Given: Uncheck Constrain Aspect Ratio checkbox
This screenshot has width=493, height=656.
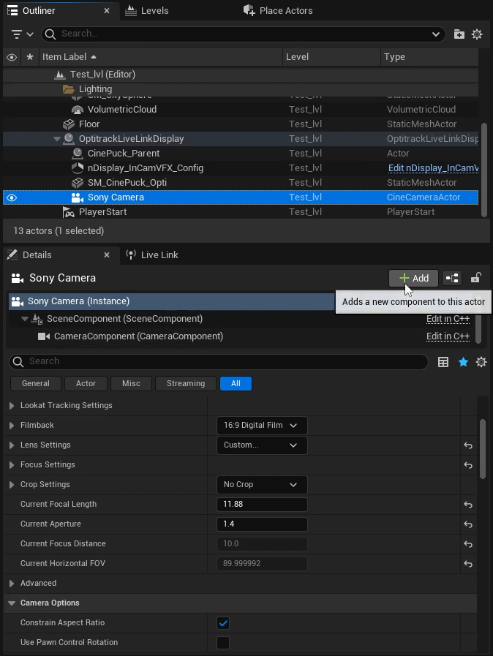Looking at the screenshot, I should pos(223,623).
